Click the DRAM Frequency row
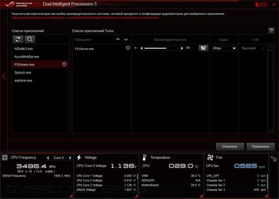The image size is (279, 199). pyautogui.click(x=37, y=176)
